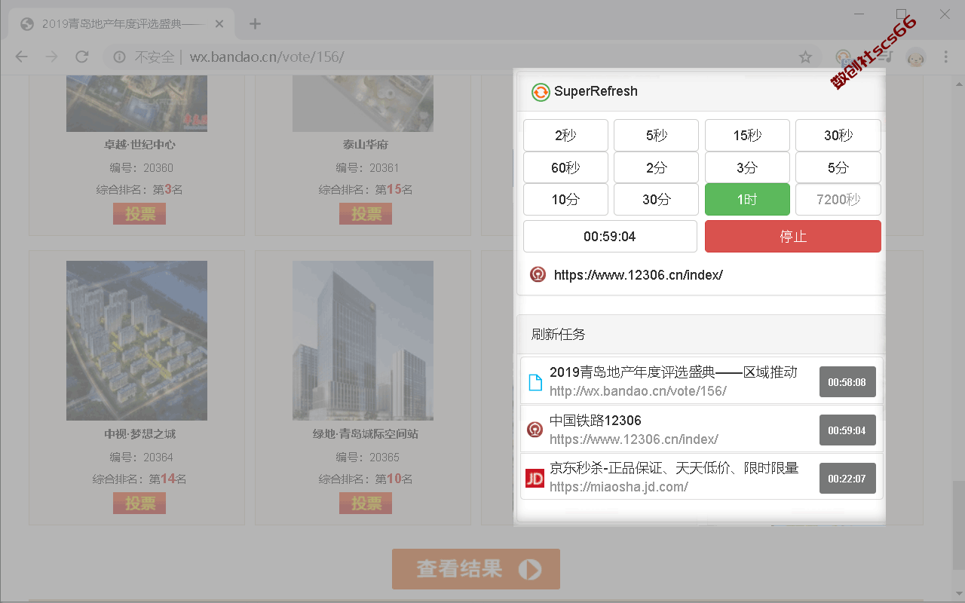The height and width of the screenshot is (603, 965).
Task: Click the page file icon of bandao task
Action: [x=535, y=382]
